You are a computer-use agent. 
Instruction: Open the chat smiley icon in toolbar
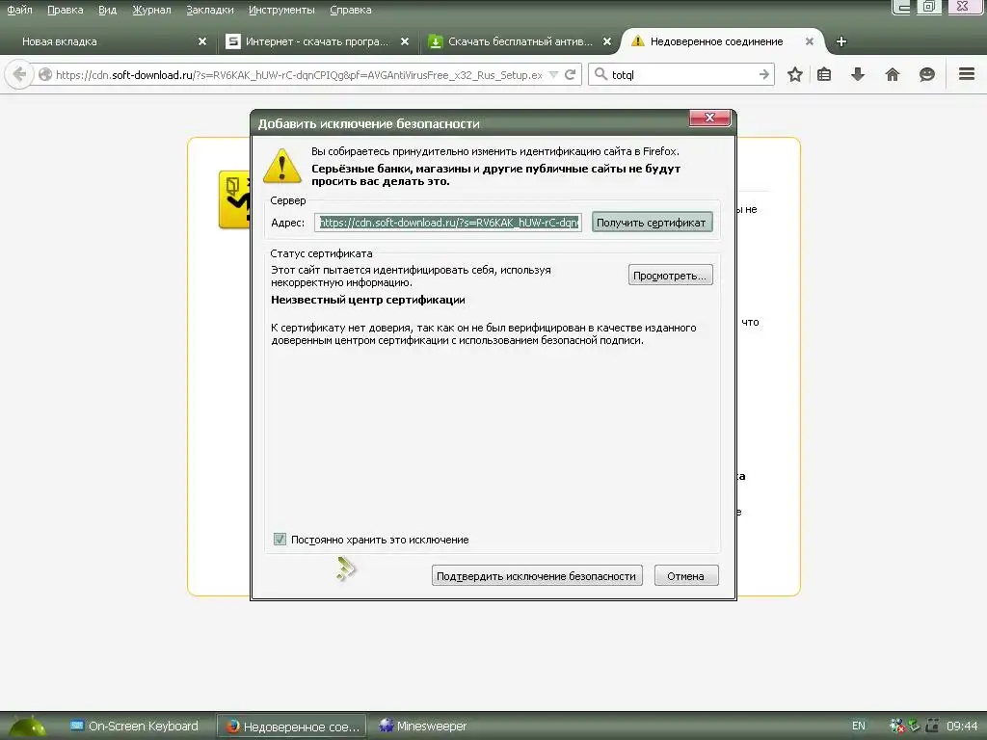coord(926,74)
